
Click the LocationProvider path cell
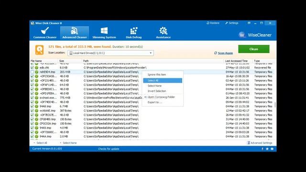coord(115,68)
